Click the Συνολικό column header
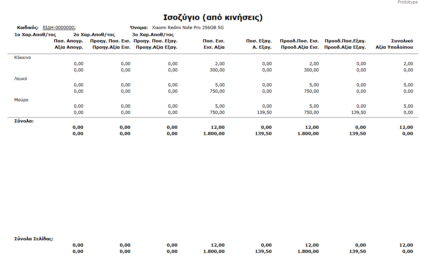This screenshot has height=258, width=431. pyautogui.click(x=402, y=41)
